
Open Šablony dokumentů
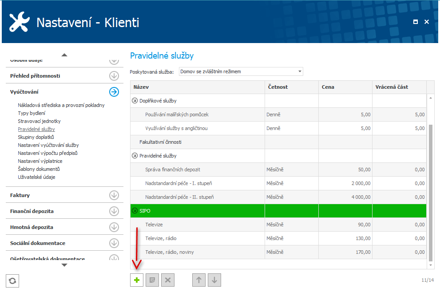[39, 169]
